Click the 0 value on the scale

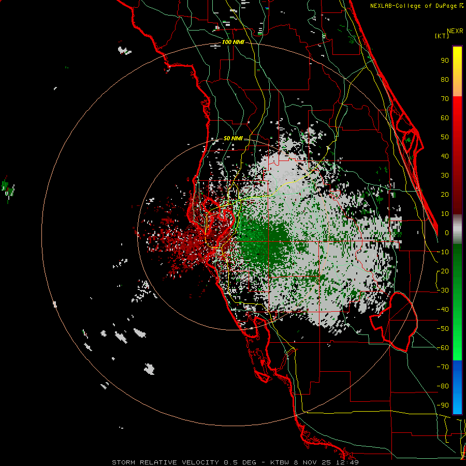(447, 233)
